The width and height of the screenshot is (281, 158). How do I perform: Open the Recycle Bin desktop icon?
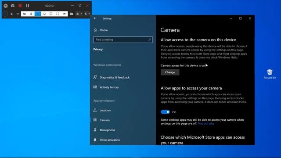(x=270, y=74)
